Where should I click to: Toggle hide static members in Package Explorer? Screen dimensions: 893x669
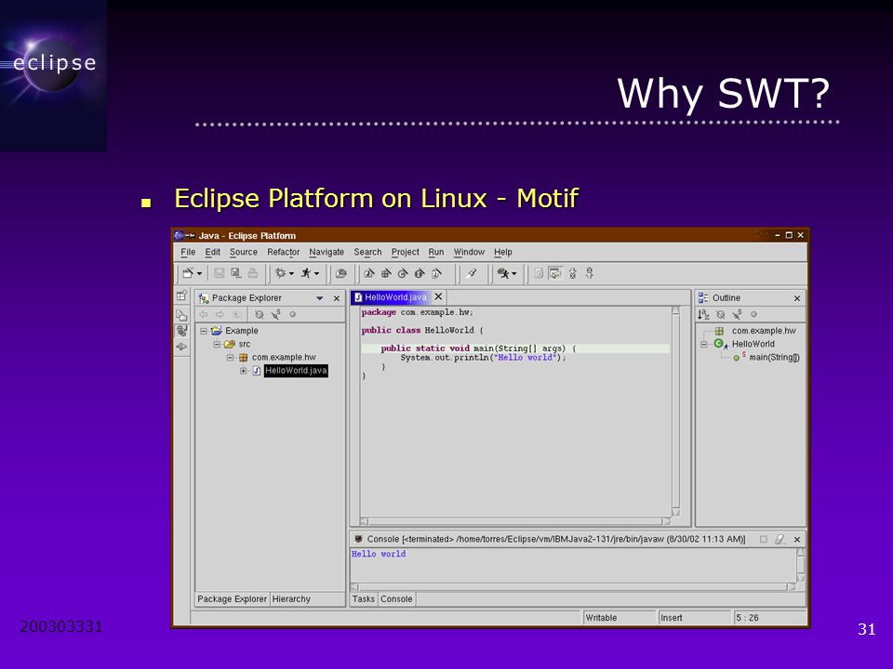pyautogui.click(x=276, y=314)
